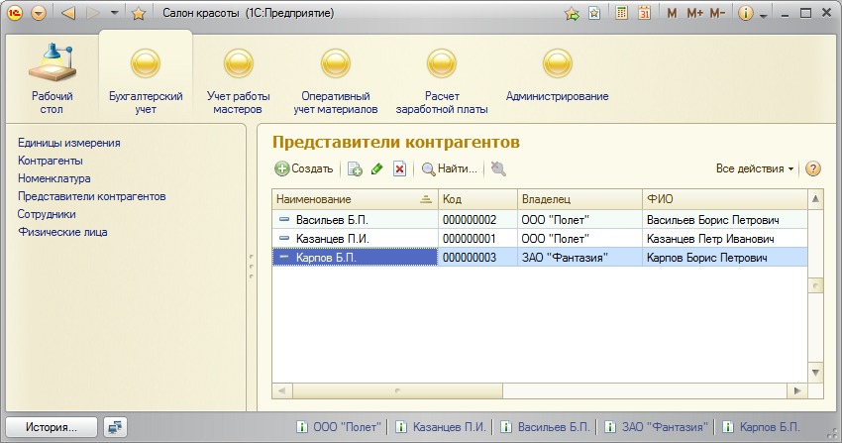This screenshot has height=443, width=842.
Task: Expand the arrow next to info icon
Action: [763, 16]
